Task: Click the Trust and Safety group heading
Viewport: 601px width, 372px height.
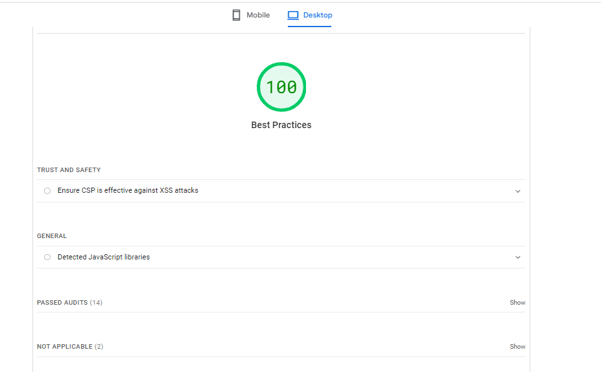Action: [69, 170]
